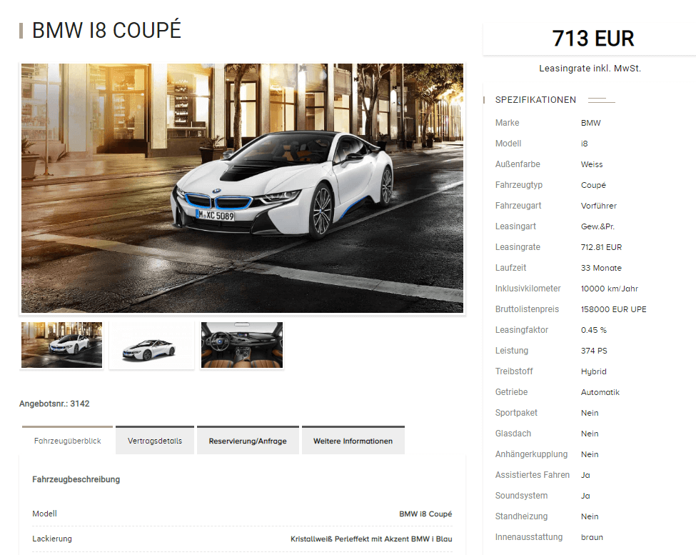Click the 'braun' interior value

[592, 537]
